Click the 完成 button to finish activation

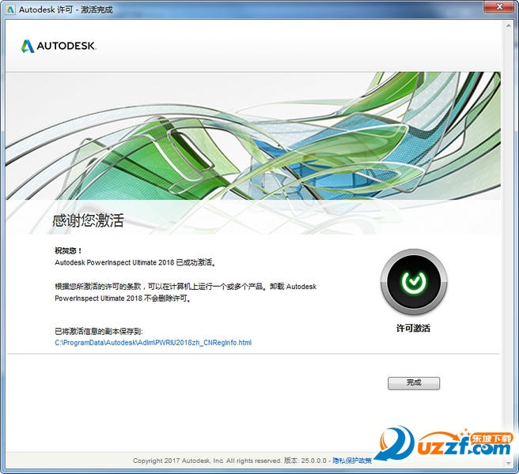click(414, 383)
